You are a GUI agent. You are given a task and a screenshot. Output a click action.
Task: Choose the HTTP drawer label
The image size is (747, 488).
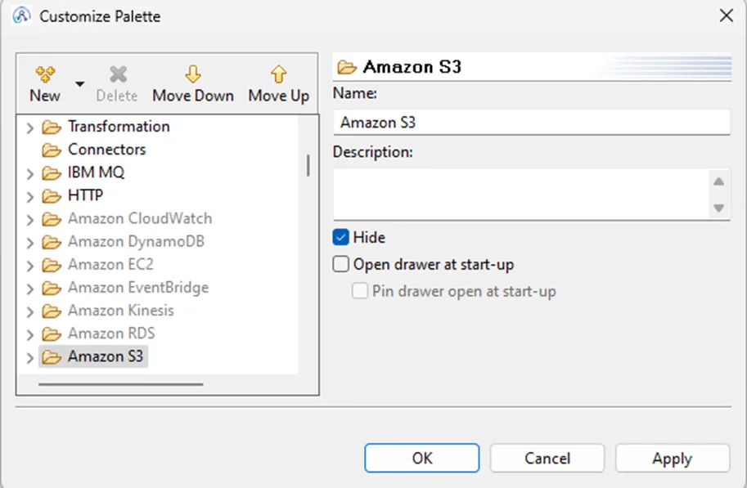[x=85, y=195]
